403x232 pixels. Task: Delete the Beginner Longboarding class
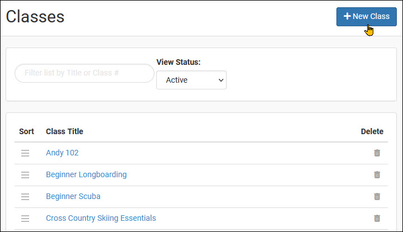(377, 175)
